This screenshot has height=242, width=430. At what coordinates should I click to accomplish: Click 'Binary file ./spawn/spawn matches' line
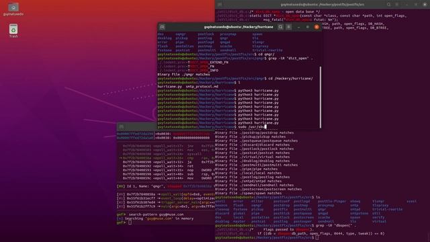pos(248,193)
